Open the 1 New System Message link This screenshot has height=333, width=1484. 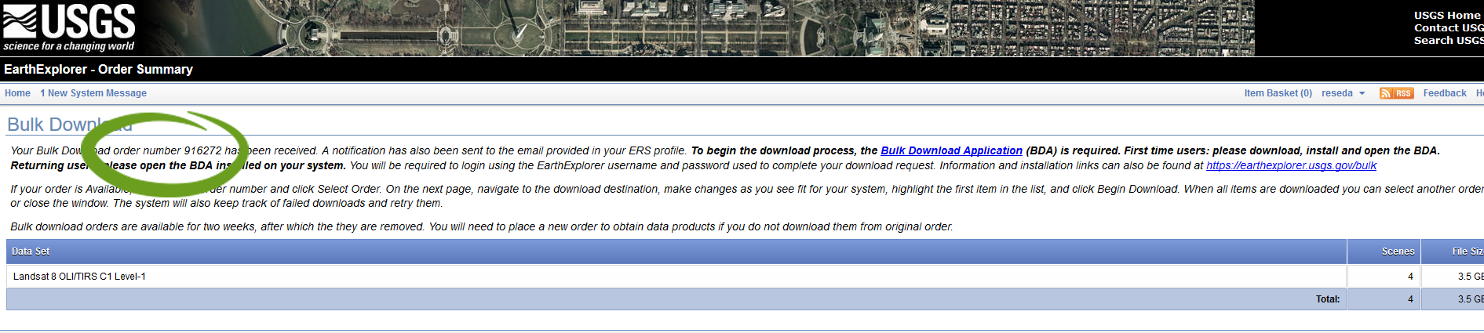[93, 93]
